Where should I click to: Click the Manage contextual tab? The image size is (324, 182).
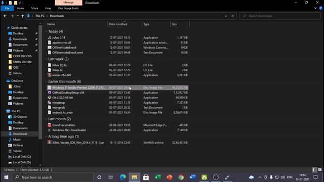coord(68,3)
